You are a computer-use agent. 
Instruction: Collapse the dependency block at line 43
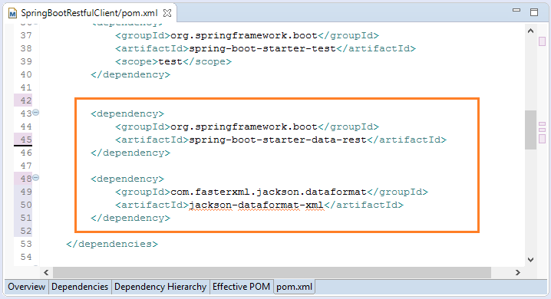pos(36,113)
